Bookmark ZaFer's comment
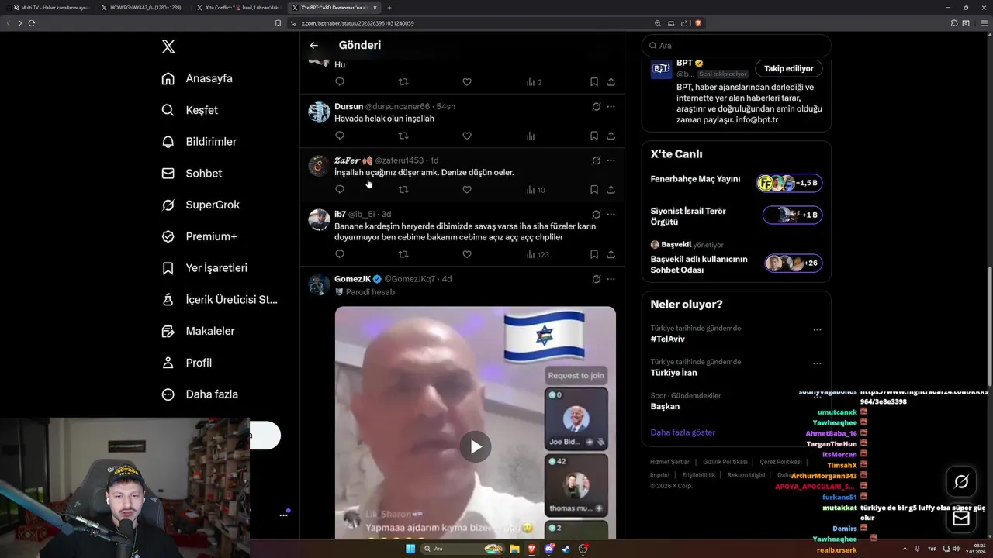 pyautogui.click(x=593, y=189)
